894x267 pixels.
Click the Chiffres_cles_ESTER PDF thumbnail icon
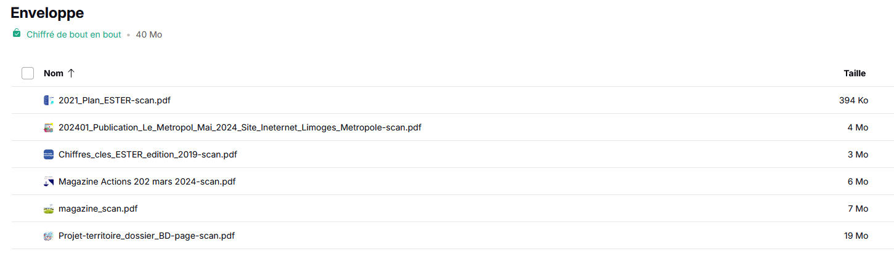[x=49, y=154]
